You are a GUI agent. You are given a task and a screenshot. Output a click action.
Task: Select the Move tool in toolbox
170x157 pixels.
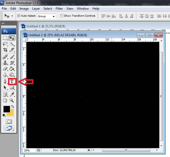(12, 38)
